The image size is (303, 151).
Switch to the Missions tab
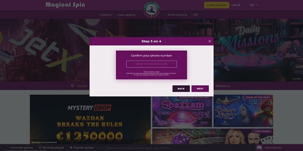coord(223,86)
